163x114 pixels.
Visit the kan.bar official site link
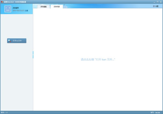coord(158,112)
